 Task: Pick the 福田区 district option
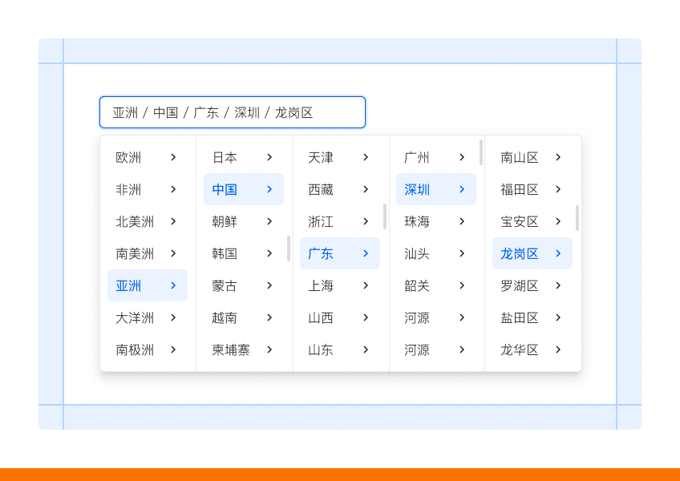point(520,189)
